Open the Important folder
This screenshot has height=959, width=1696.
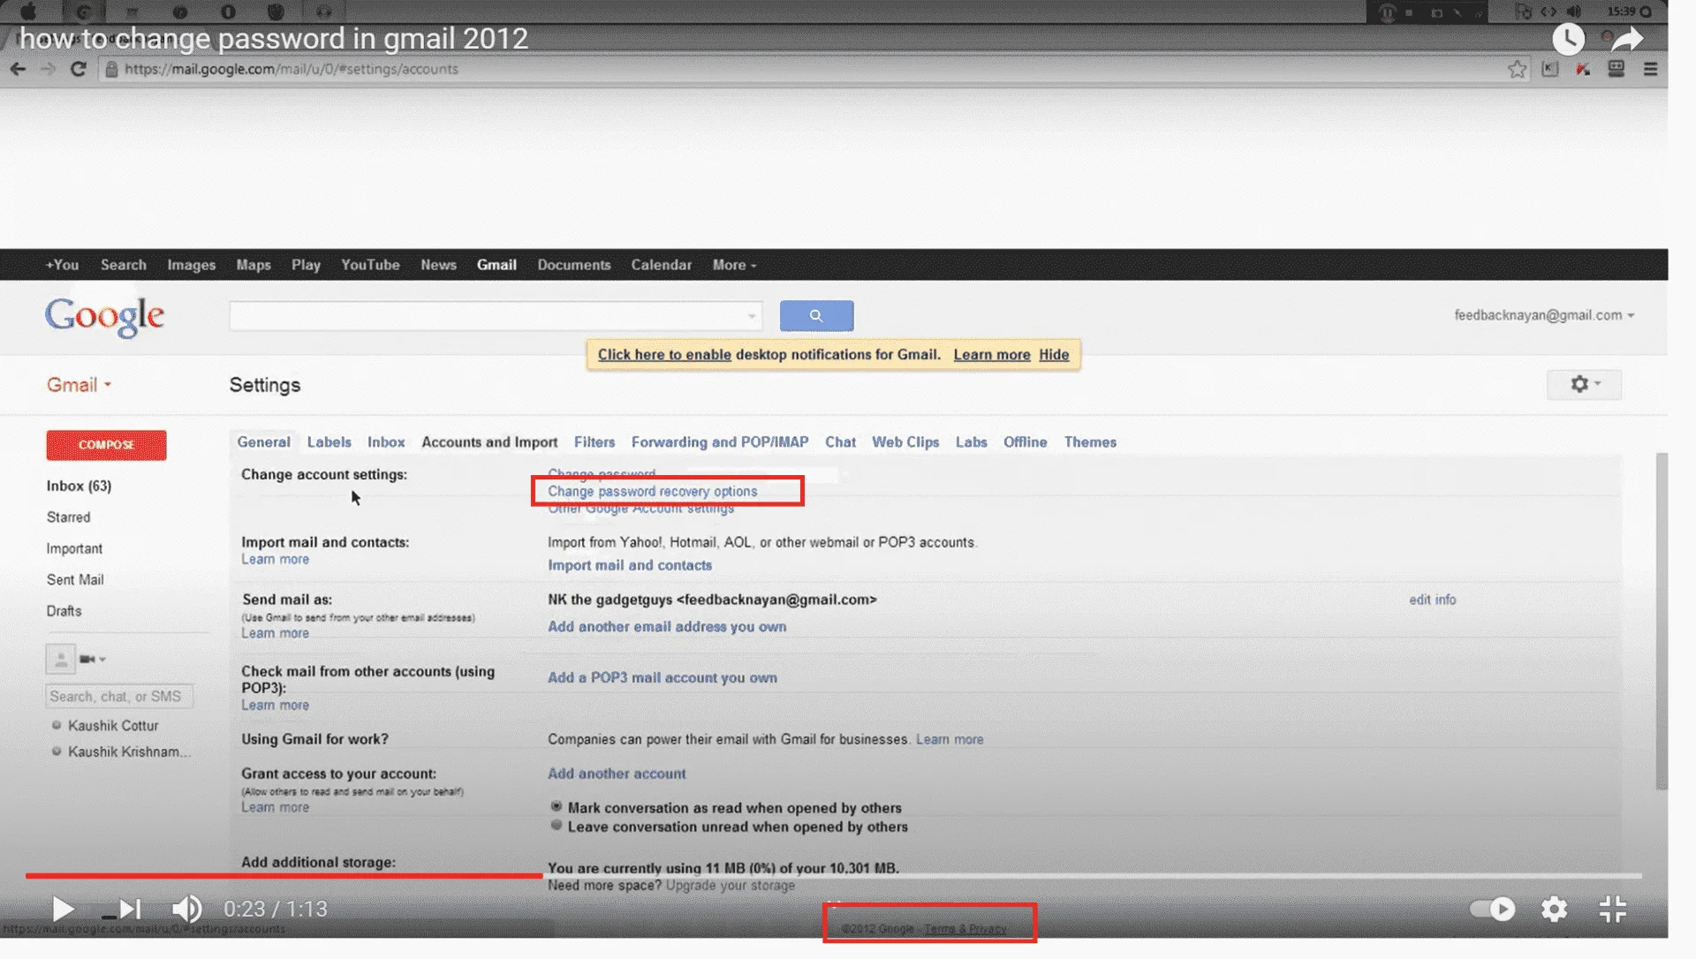click(74, 548)
